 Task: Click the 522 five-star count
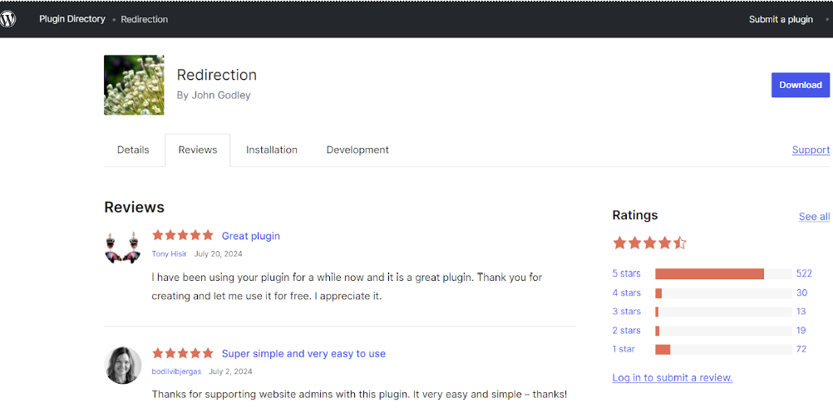click(x=804, y=273)
